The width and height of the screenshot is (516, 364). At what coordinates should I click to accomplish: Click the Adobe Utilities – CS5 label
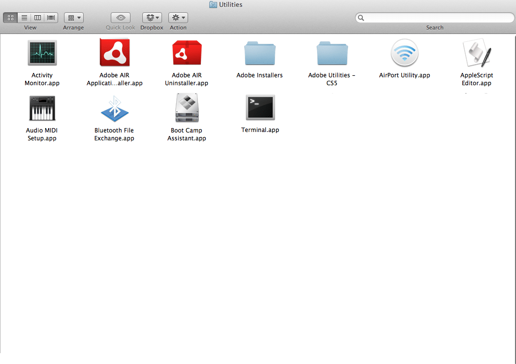[332, 79]
